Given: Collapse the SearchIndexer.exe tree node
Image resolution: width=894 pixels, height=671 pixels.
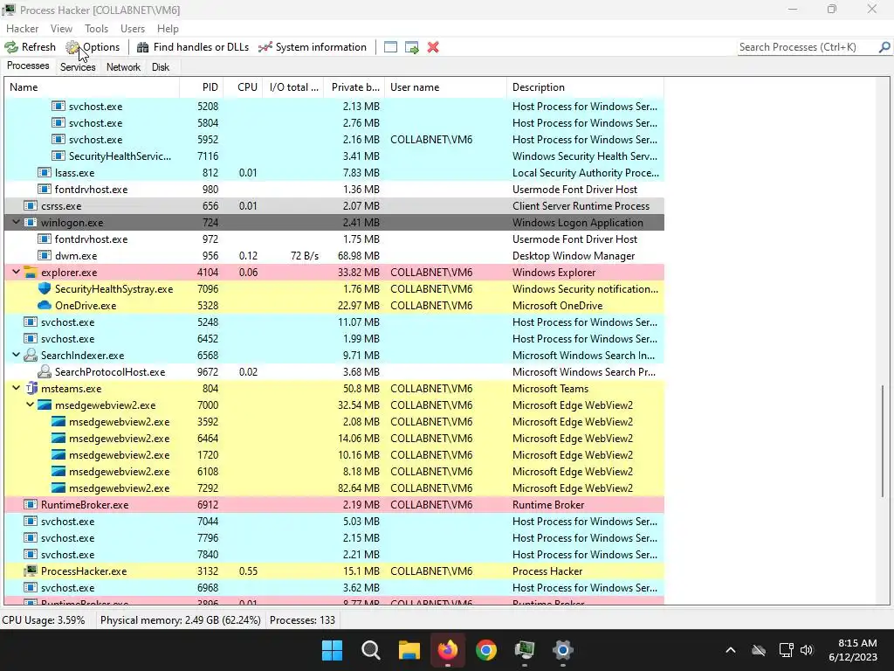Looking at the screenshot, I should click(x=16, y=355).
